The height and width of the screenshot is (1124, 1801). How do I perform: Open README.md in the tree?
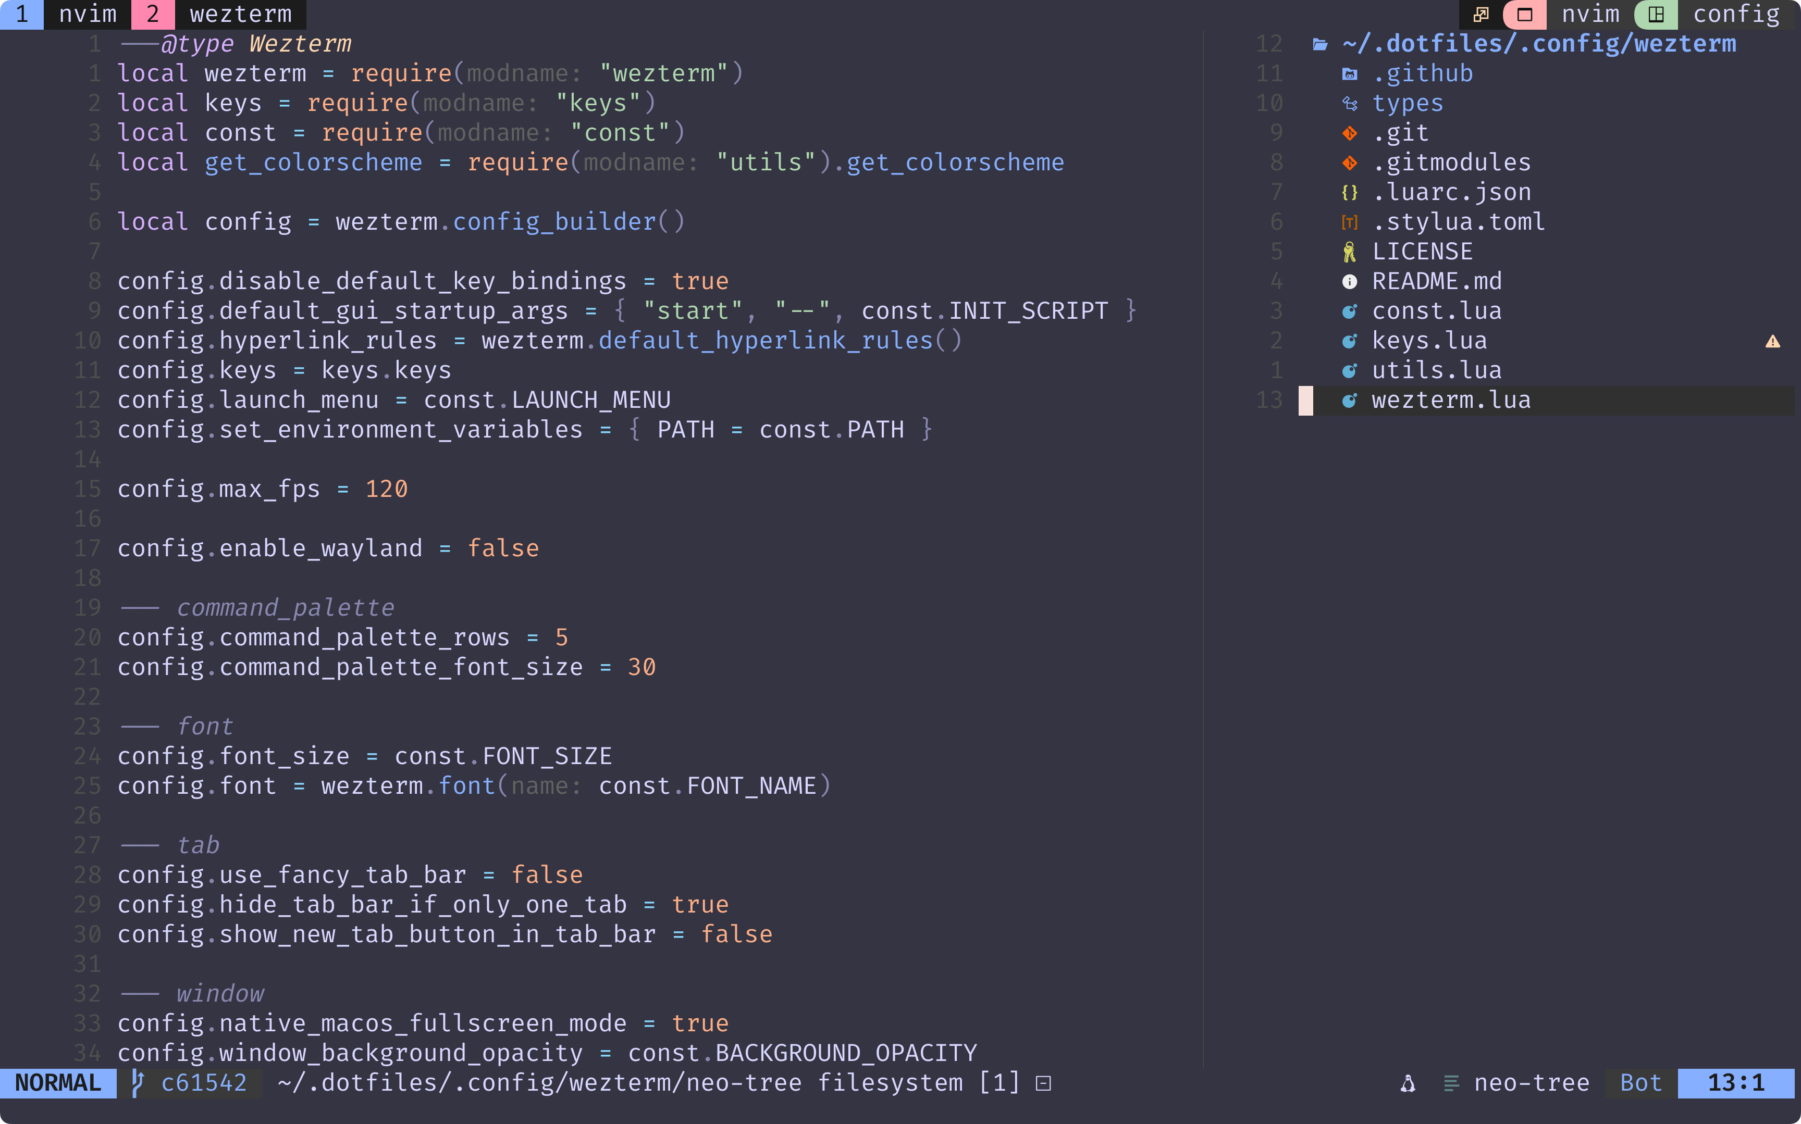pos(1437,282)
